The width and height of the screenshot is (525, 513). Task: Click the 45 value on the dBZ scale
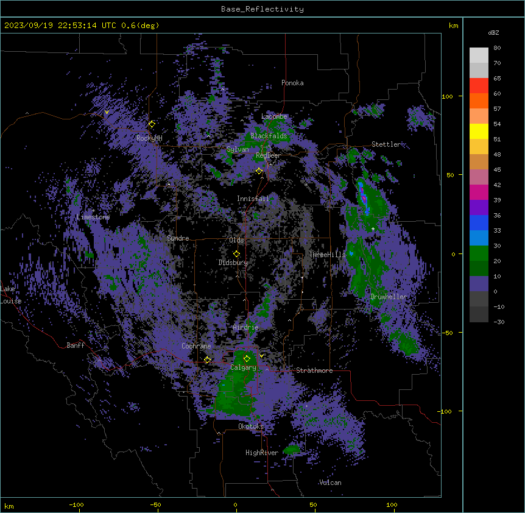pos(497,169)
